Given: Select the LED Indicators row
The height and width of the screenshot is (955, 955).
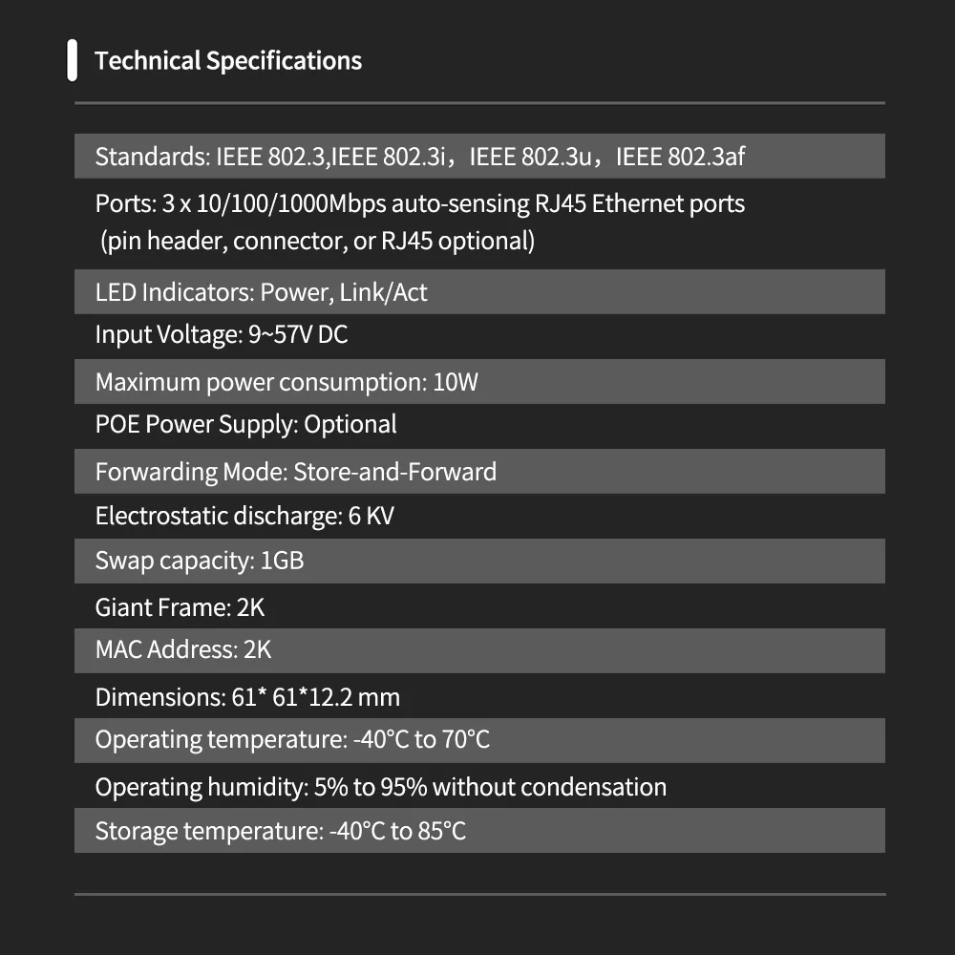Looking at the screenshot, I should click(x=479, y=291).
